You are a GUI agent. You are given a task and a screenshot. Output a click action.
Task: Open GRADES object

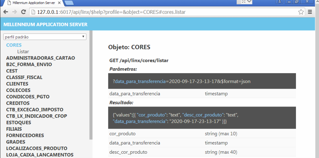[16, 142]
